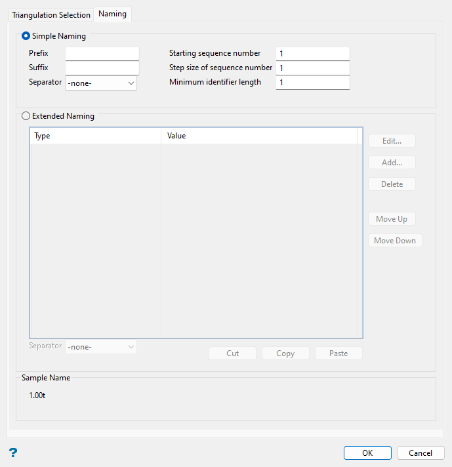Click the Edit... button

pyautogui.click(x=392, y=141)
